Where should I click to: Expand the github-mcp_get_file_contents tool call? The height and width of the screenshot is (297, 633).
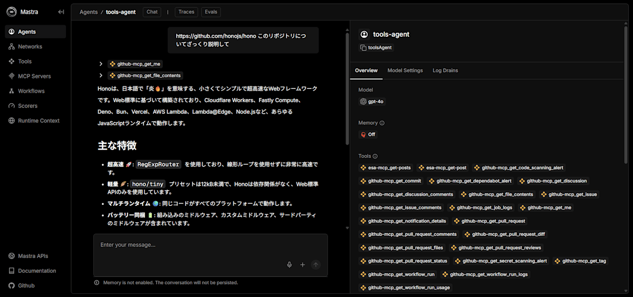101,75
